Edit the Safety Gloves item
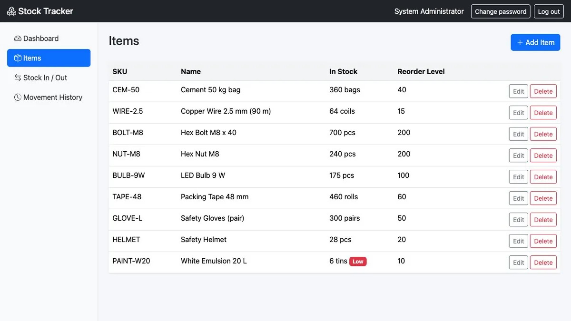This screenshot has height=321, width=571. 519,220
